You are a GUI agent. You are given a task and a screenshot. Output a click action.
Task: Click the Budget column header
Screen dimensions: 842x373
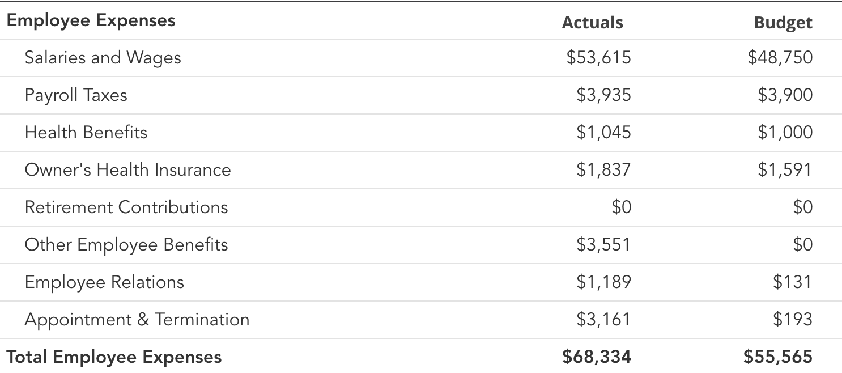(x=783, y=23)
